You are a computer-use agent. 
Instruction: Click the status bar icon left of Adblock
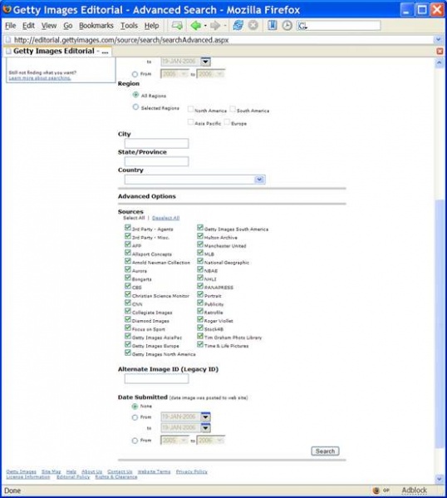coord(376,491)
